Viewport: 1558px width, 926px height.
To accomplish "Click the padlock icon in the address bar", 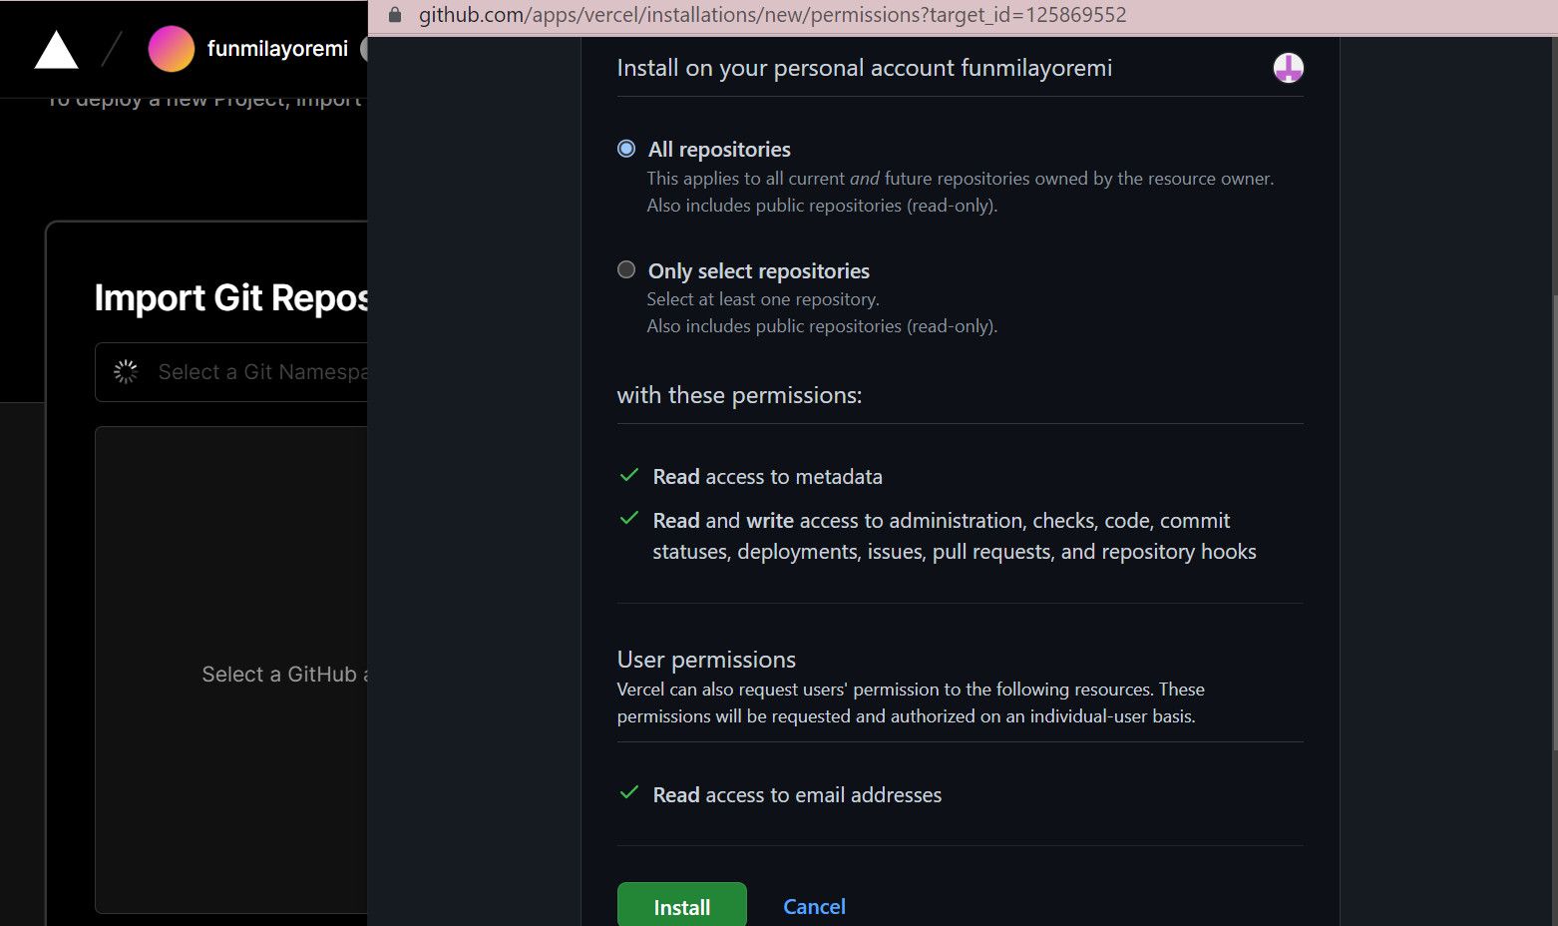I will [393, 15].
